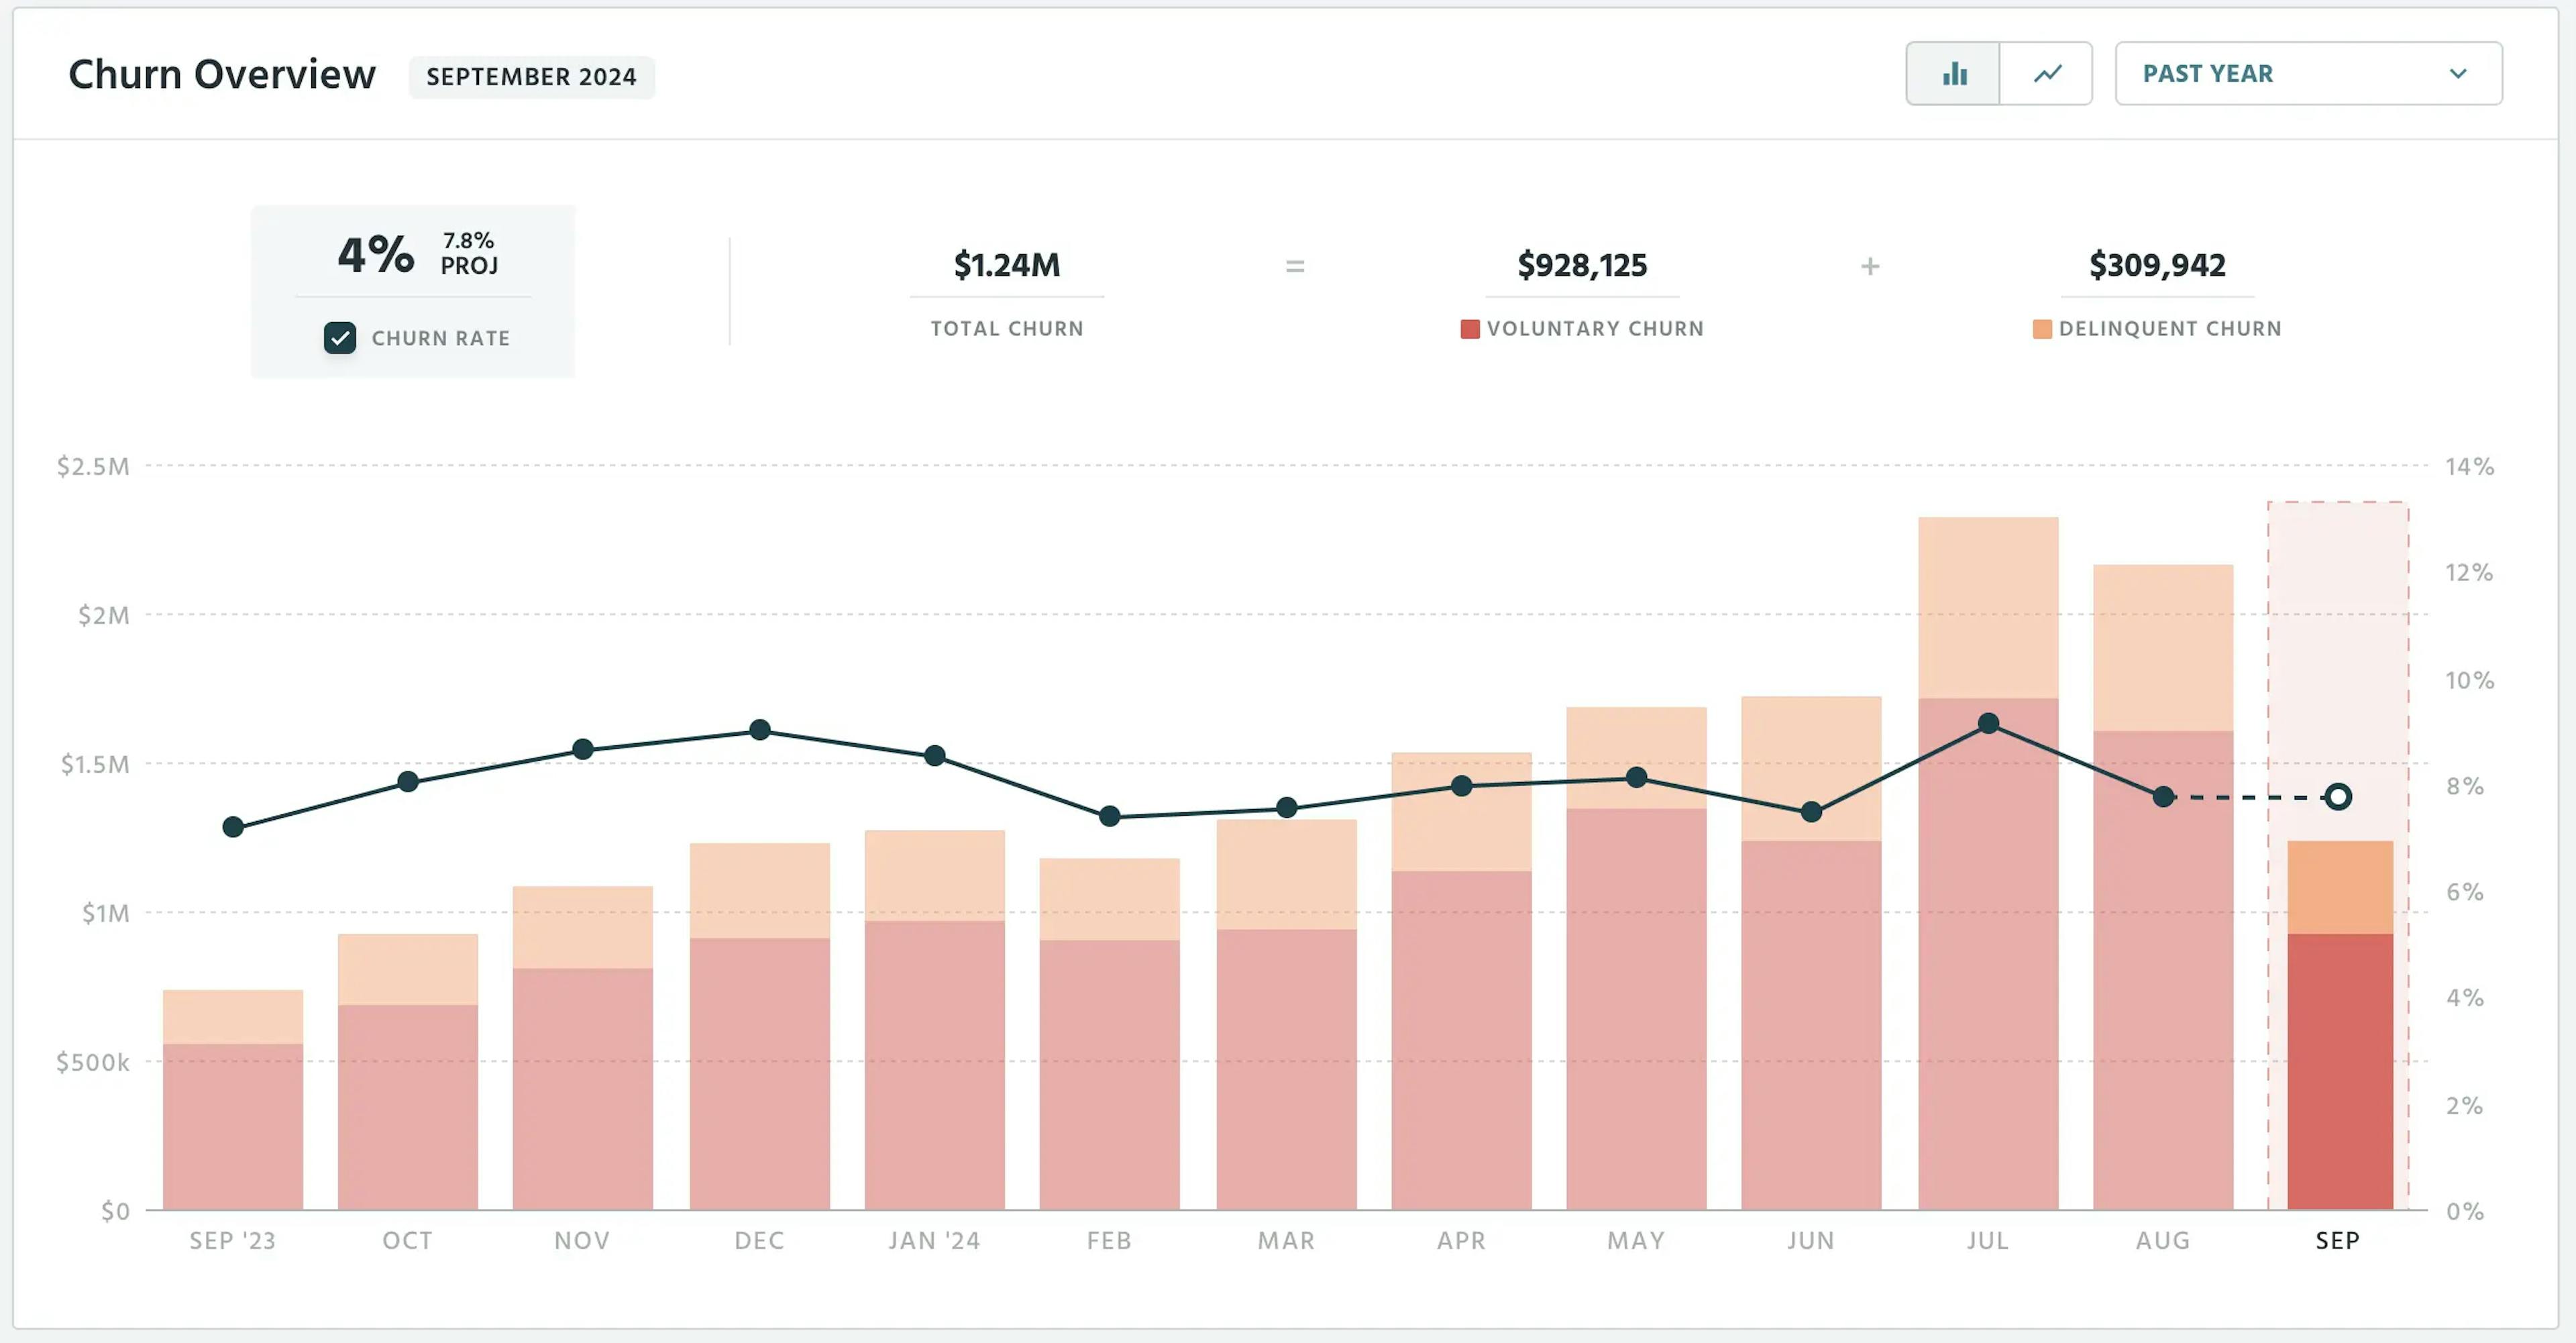Click the $500k y-axis label
The image size is (2576, 1343).
(x=93, y=1062)
